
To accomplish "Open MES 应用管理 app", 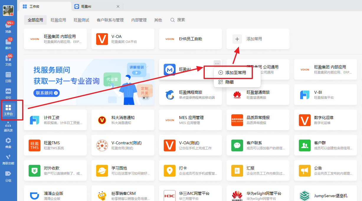I will pyautogui.click(x=191, y=120).
